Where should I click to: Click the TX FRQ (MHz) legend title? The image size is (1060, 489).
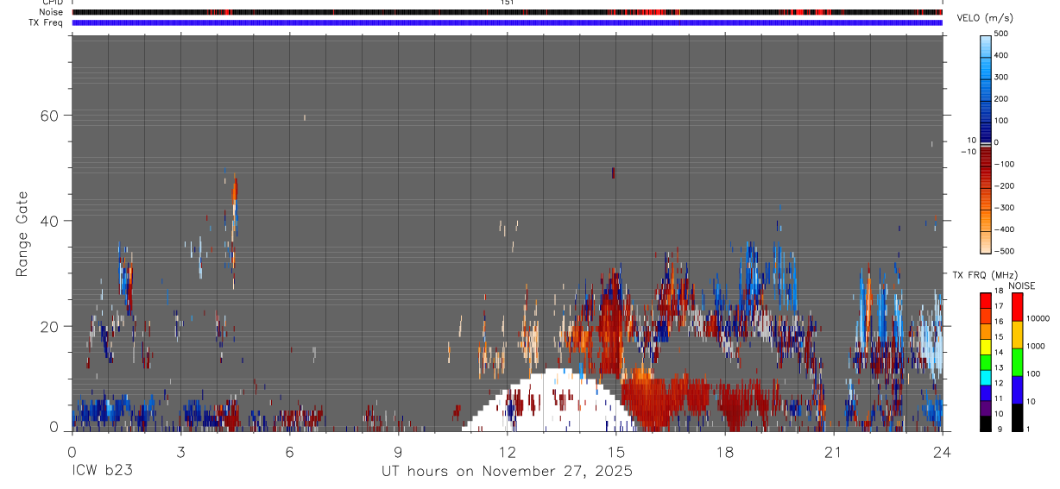tap(985, 274)
